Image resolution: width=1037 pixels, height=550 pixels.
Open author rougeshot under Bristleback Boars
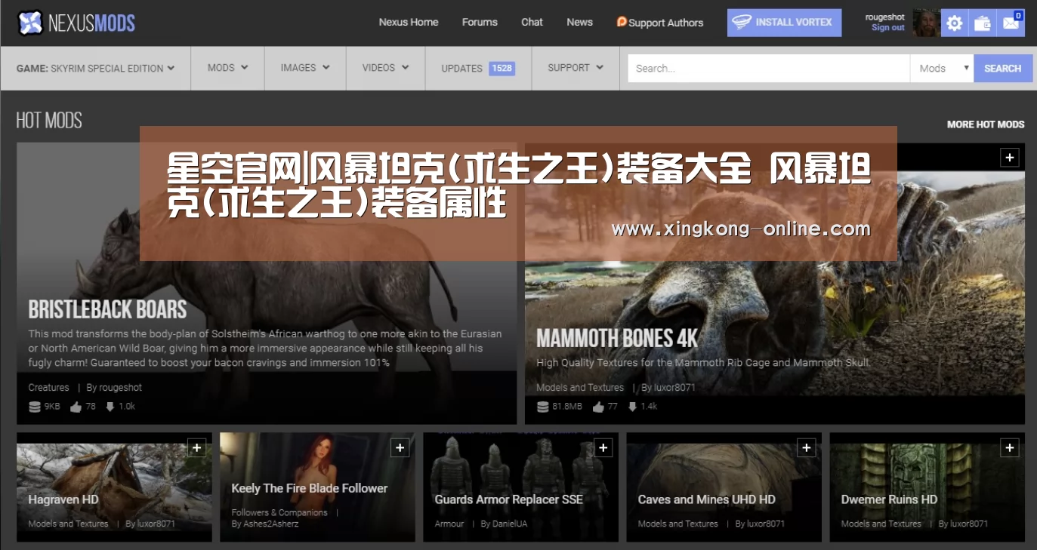121,388
